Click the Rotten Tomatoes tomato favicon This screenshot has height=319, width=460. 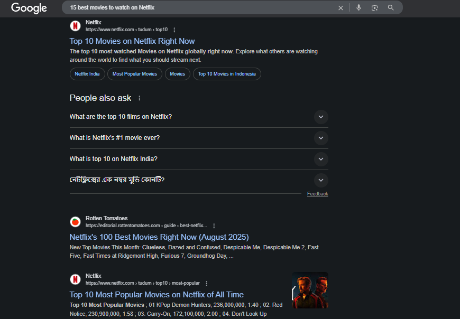(x=76, y=222)
